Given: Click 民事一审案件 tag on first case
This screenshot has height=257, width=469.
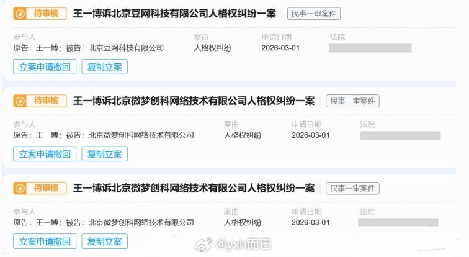Looking at the screenshot, I should (314, 14).
